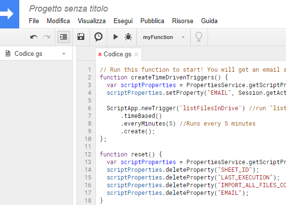Select Codice.gs in the file sidebar
This screenshot has height=205, width=286.
click(x=28, y=54)
